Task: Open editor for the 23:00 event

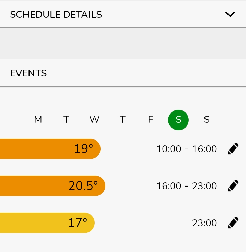Action: [x=233, y=223]
